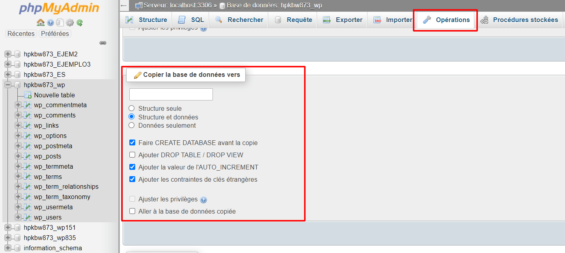Open the Procédures stockées tab

(519, 20)
